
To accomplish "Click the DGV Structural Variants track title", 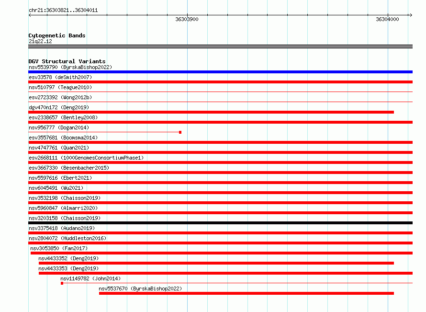I will click(67, 61).
